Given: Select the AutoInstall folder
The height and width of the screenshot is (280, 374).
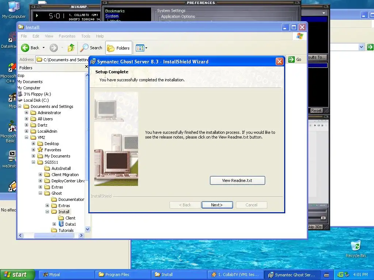Looking at the screenshot, I should click(x=61, y=168).
